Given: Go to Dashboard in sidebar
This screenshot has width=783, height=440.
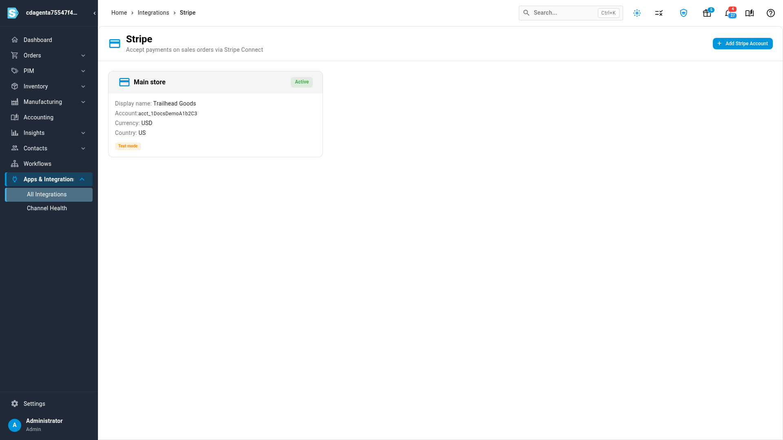Looking at the screenshot, I should pyautogui.click(x=49, y=40).
